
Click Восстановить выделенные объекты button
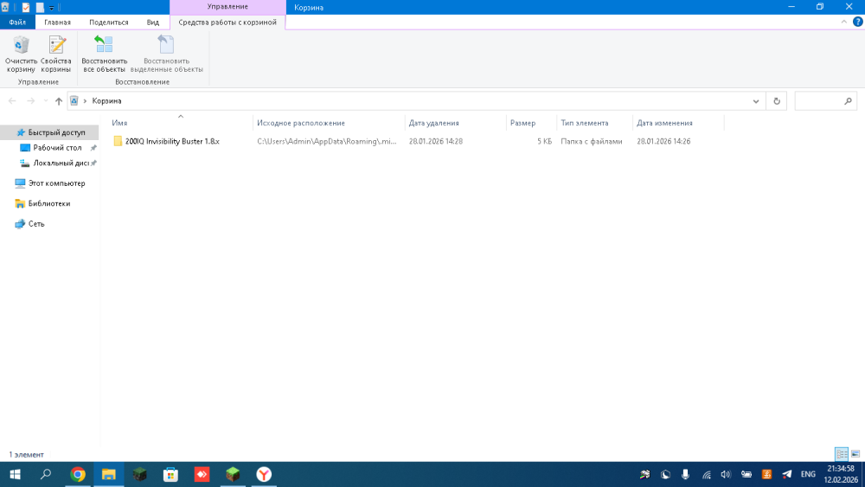pos(167,54)
